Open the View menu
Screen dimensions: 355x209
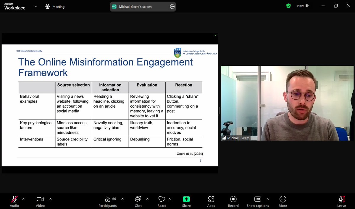(300, 6)
